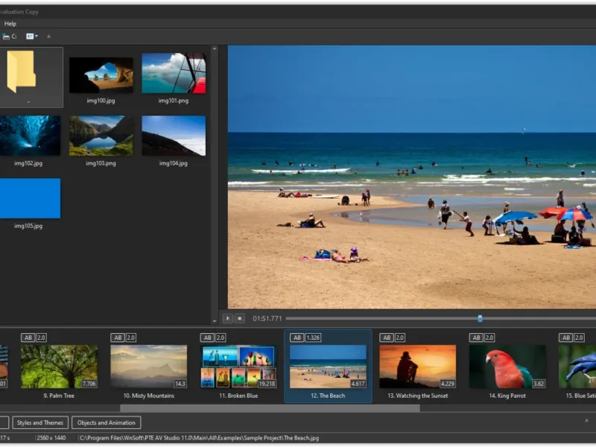Select img105.jpg blue thumbnail

30,198
